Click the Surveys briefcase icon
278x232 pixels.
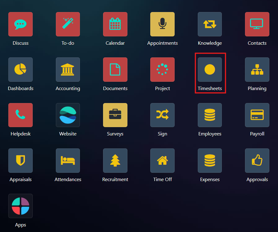(115, 115)
